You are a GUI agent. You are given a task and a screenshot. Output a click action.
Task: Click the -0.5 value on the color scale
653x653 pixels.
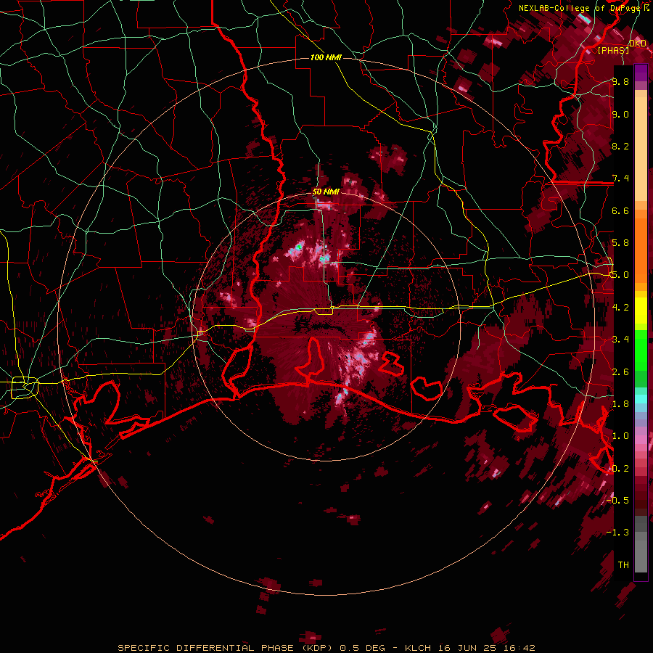click(x=618, y=500)
